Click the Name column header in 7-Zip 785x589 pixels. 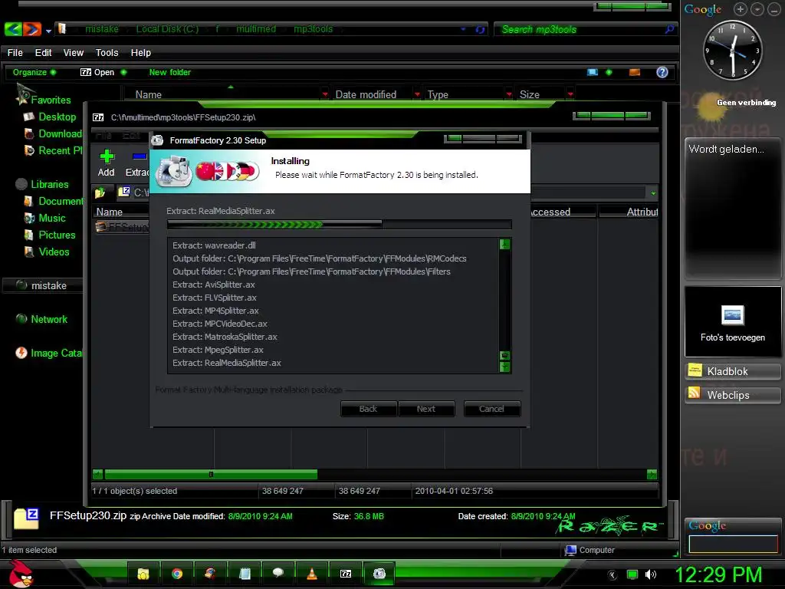point(120,212)
